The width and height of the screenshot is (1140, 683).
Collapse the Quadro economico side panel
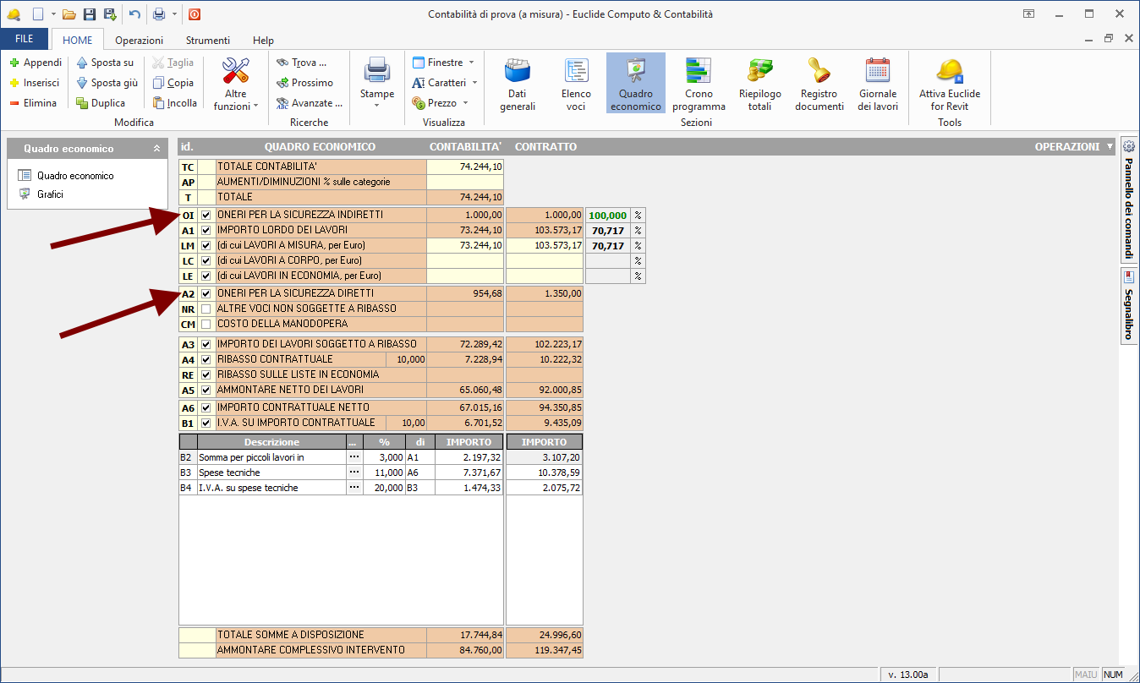(x=156, y=149)
